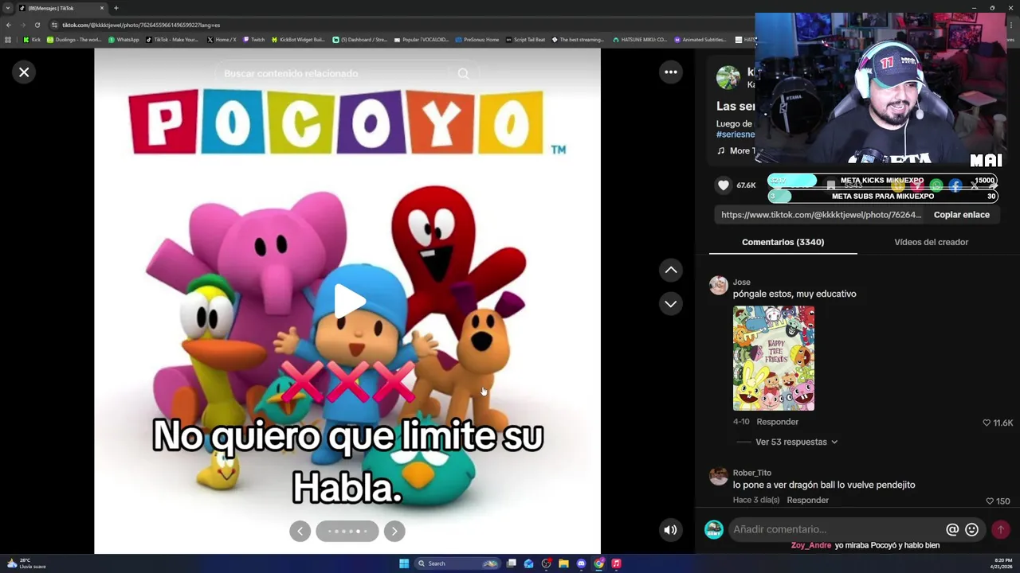Open Chrome from the taskbar
The image size is (1020, 573).
click(x=598, y=563)
